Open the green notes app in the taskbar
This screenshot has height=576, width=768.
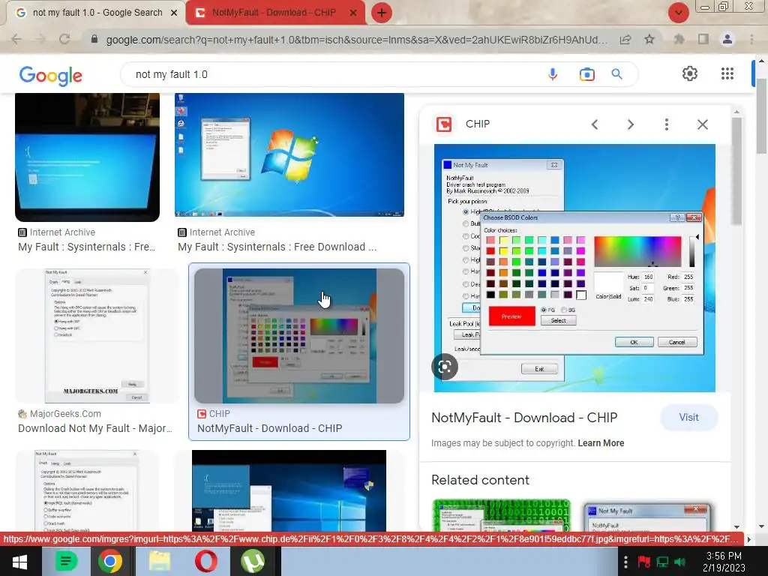[66, 562]
